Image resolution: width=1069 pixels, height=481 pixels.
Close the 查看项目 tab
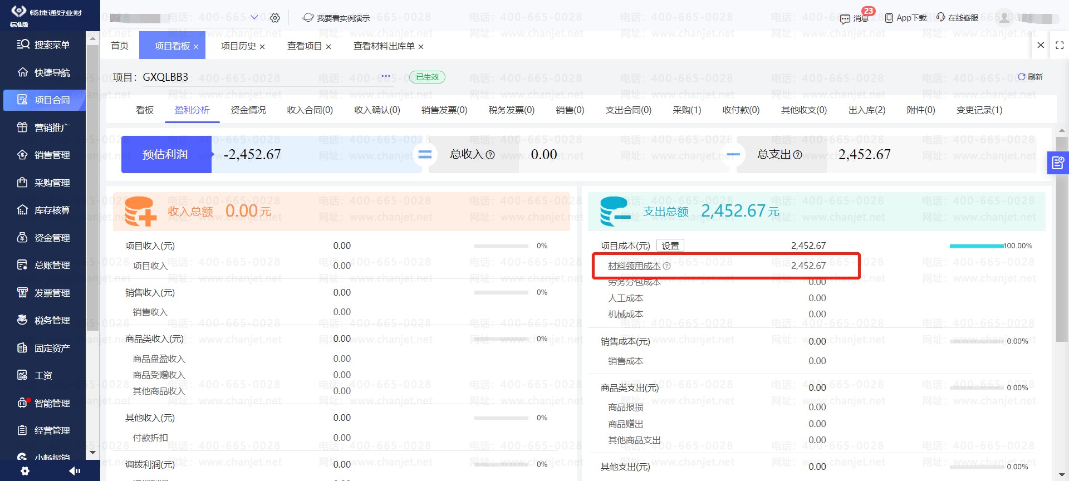[328, 47]
